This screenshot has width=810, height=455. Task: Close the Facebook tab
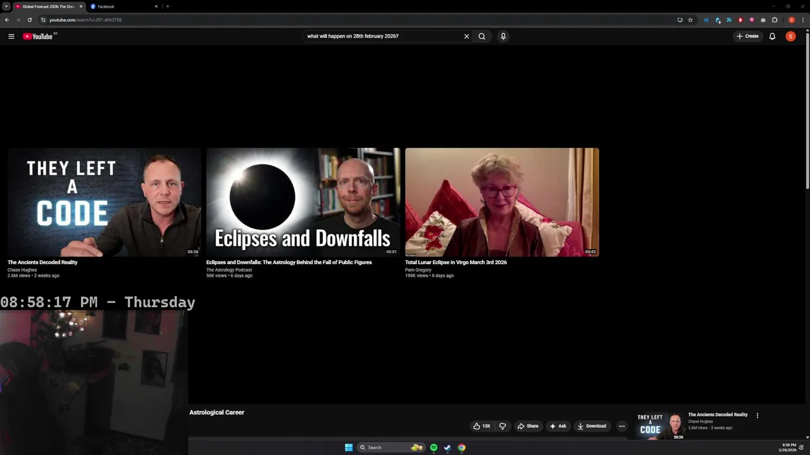[156, 6]
